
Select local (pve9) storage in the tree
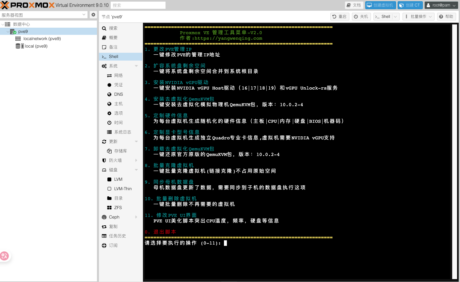click(36, 46)
